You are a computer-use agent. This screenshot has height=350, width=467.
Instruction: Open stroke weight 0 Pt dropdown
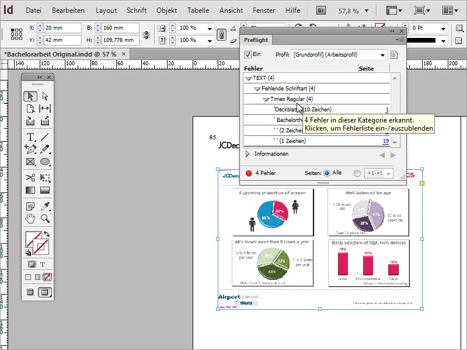(443, 29)
